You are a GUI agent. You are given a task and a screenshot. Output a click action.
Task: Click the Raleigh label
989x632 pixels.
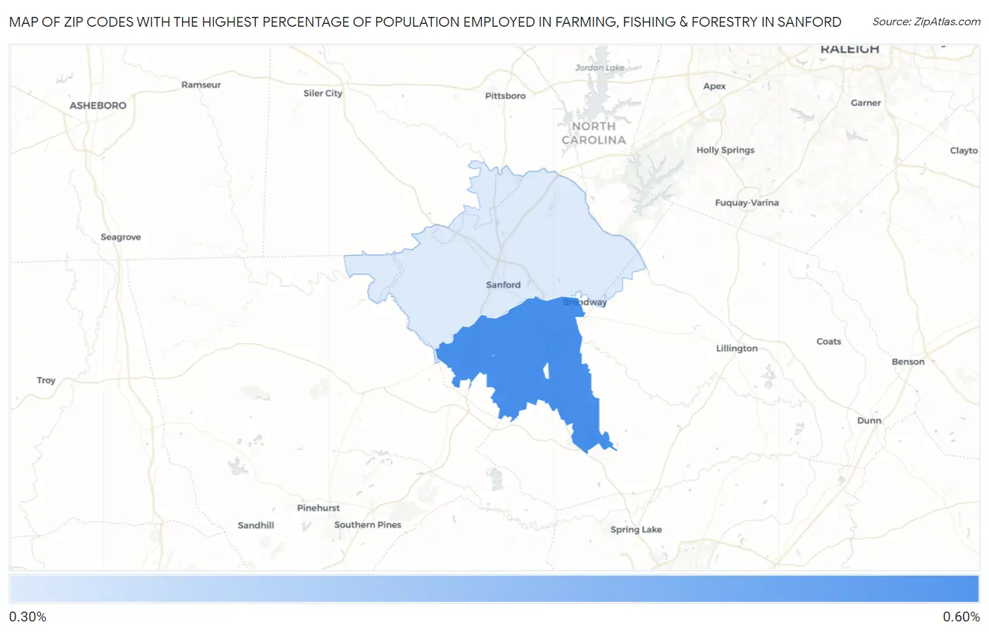coord(850,49)
